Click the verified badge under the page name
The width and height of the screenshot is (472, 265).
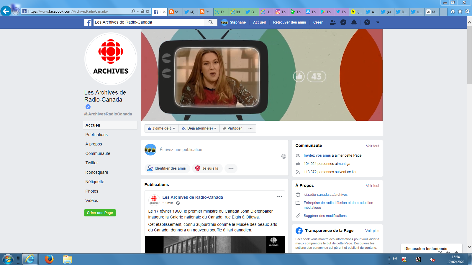click(88, 107)
